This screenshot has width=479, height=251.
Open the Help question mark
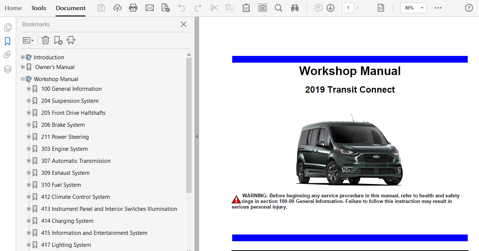click(469, 8)
